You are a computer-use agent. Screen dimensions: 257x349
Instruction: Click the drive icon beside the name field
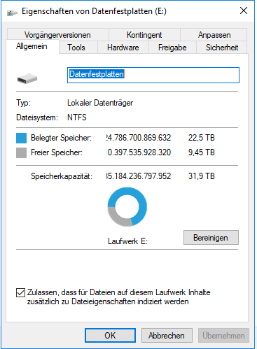pyautogui.click(x=27, y=78)
